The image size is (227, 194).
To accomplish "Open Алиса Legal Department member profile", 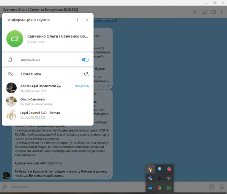I will [47, 88].
